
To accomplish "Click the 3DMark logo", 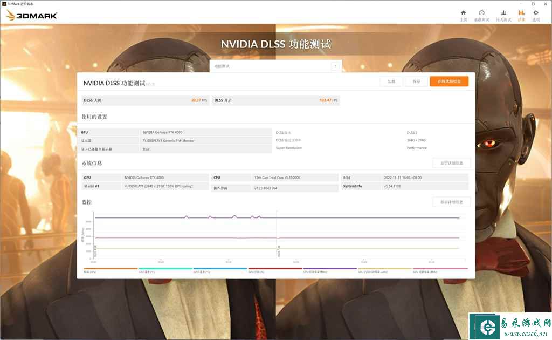I will [x=31, y=15].
